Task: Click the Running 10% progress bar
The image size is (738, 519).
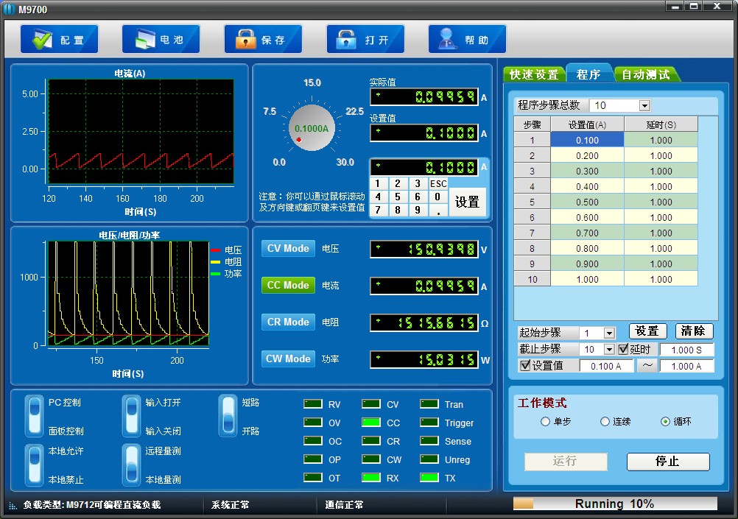Action: pos(615,504)
